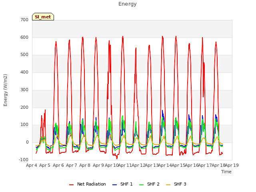256x192 pixels.
Task: Click the SI_met annotation label
Action: click(43, 17)
